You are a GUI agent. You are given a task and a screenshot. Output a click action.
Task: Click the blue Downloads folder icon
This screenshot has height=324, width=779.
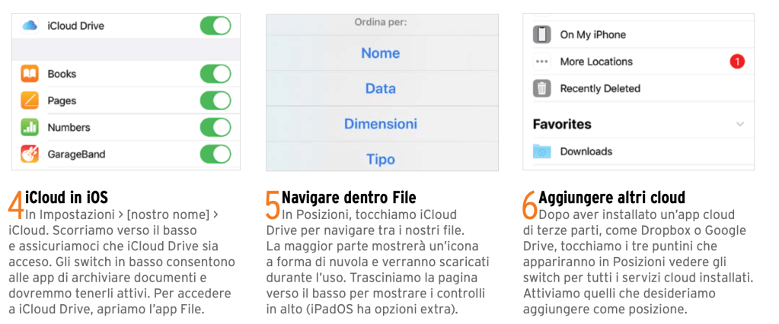tap(541, 151)
